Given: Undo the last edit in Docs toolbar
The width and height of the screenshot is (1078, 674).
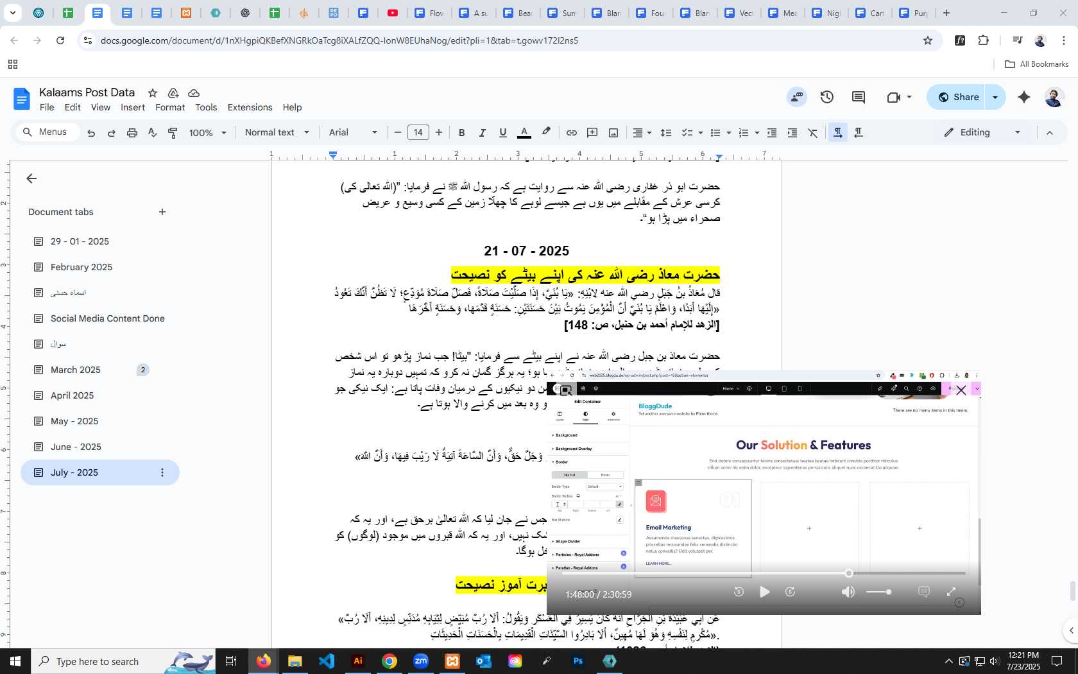Looking at the screenshot, I should (x=91, y=133).
